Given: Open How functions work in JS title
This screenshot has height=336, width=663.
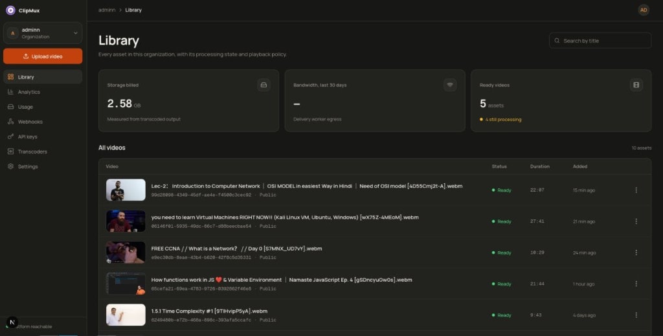Looking at the screenshot, I should point(282,280).
